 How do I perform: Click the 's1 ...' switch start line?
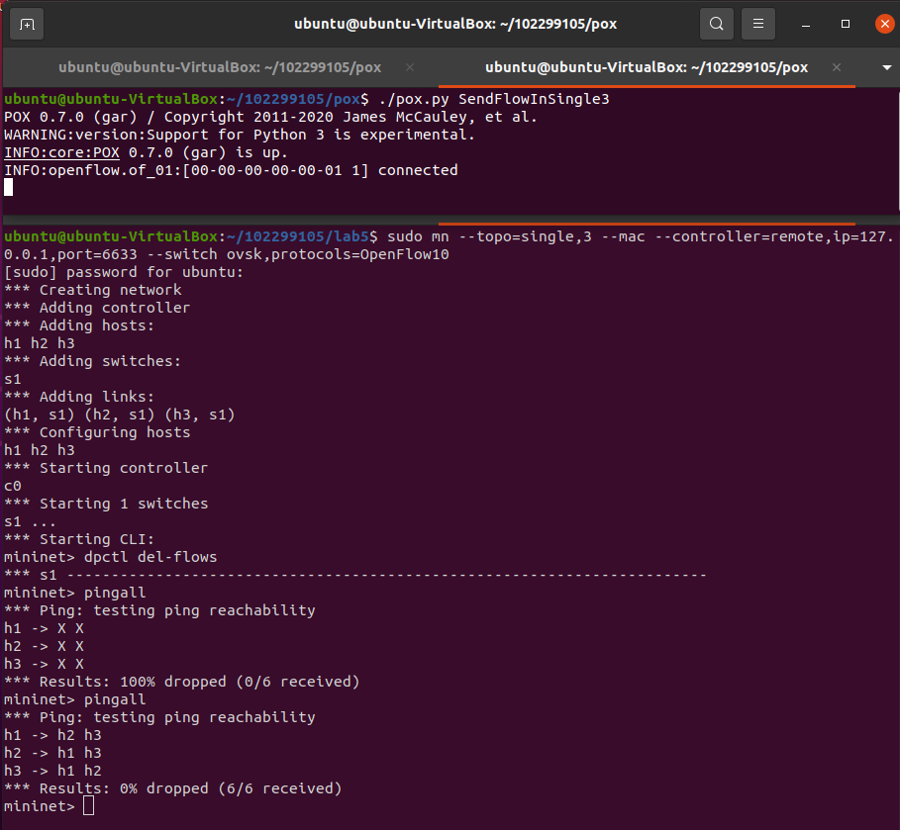[x=30, y=521]
